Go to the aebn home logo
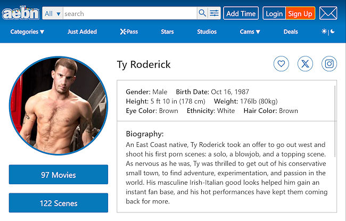This screenshot has width=346, height=221. click(x=20, y=13)
